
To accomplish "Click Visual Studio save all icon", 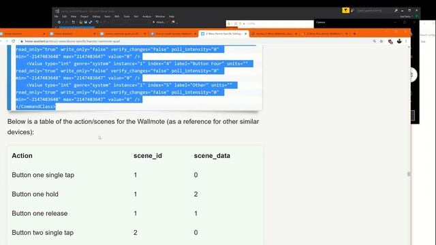I will [90, 22].
